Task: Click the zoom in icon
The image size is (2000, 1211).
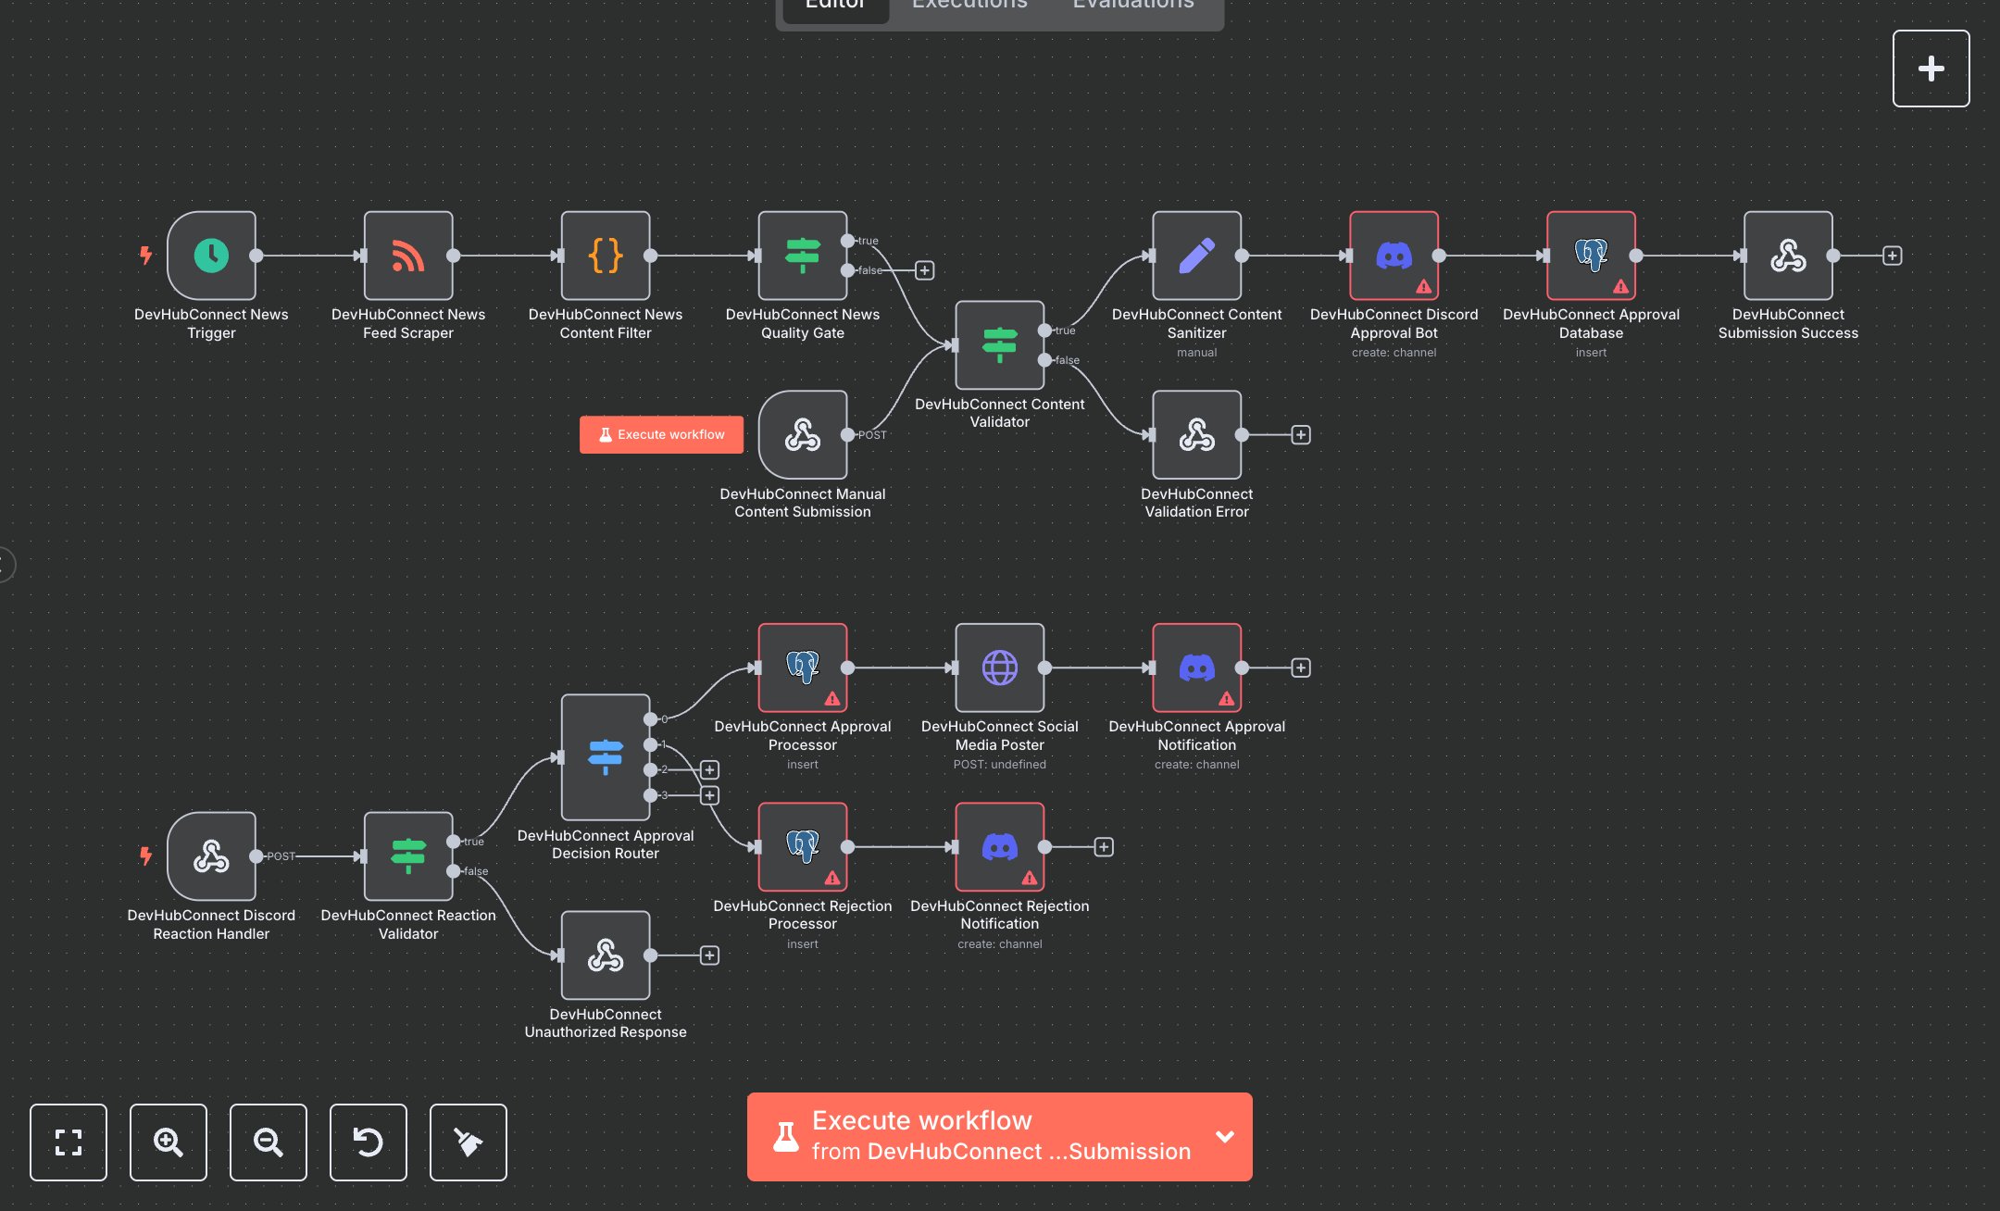Action: [168, 1142]
